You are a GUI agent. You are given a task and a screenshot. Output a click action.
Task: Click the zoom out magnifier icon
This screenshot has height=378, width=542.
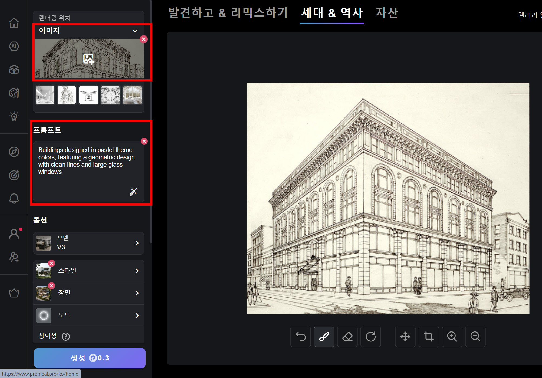[475, 337]
